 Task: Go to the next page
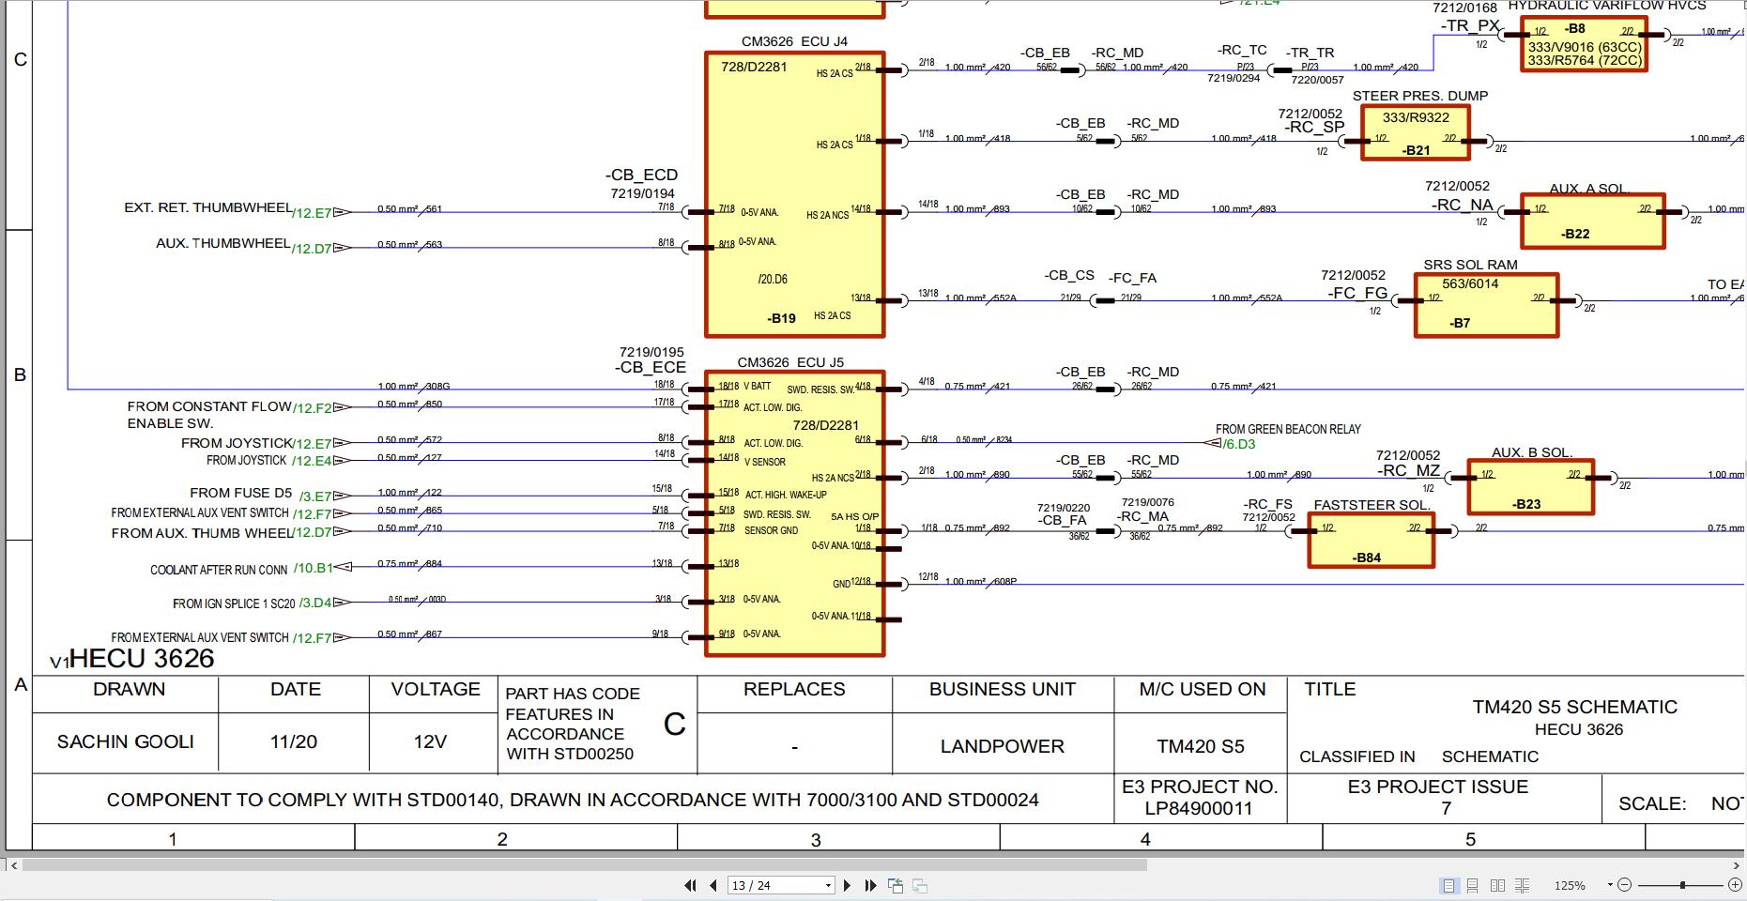coord(847,885)
